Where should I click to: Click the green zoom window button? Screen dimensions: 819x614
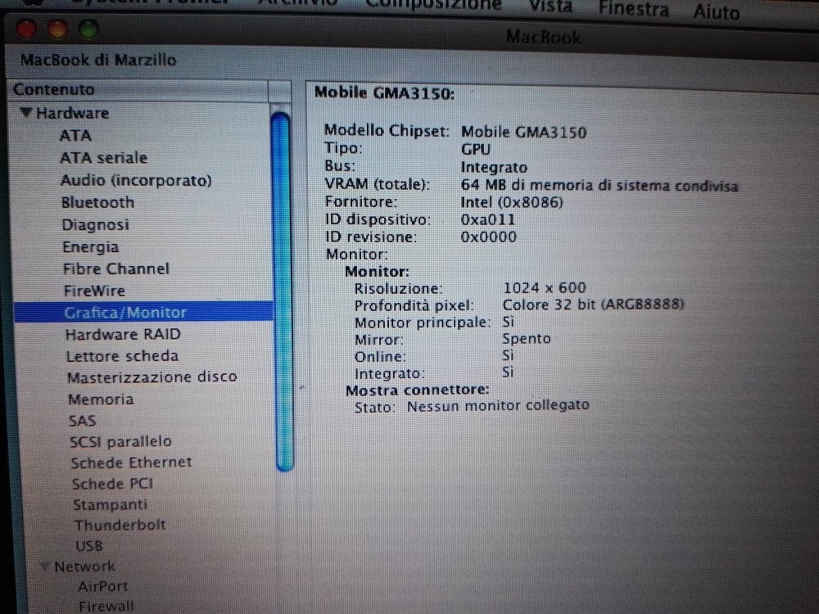[88, 29]
